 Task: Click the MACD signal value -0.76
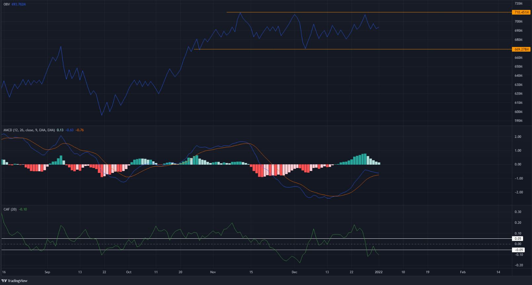(x=79, y=130)
